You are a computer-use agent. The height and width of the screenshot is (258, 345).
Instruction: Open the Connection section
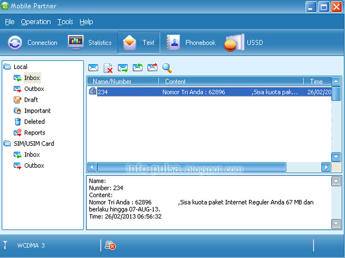pos(33,43)
